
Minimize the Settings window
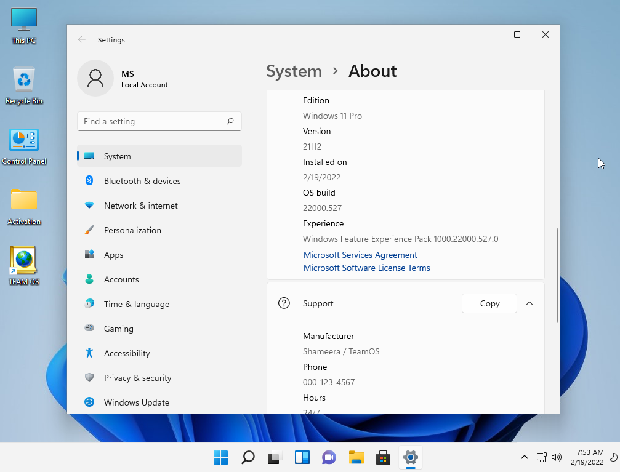tap(489, 34)
